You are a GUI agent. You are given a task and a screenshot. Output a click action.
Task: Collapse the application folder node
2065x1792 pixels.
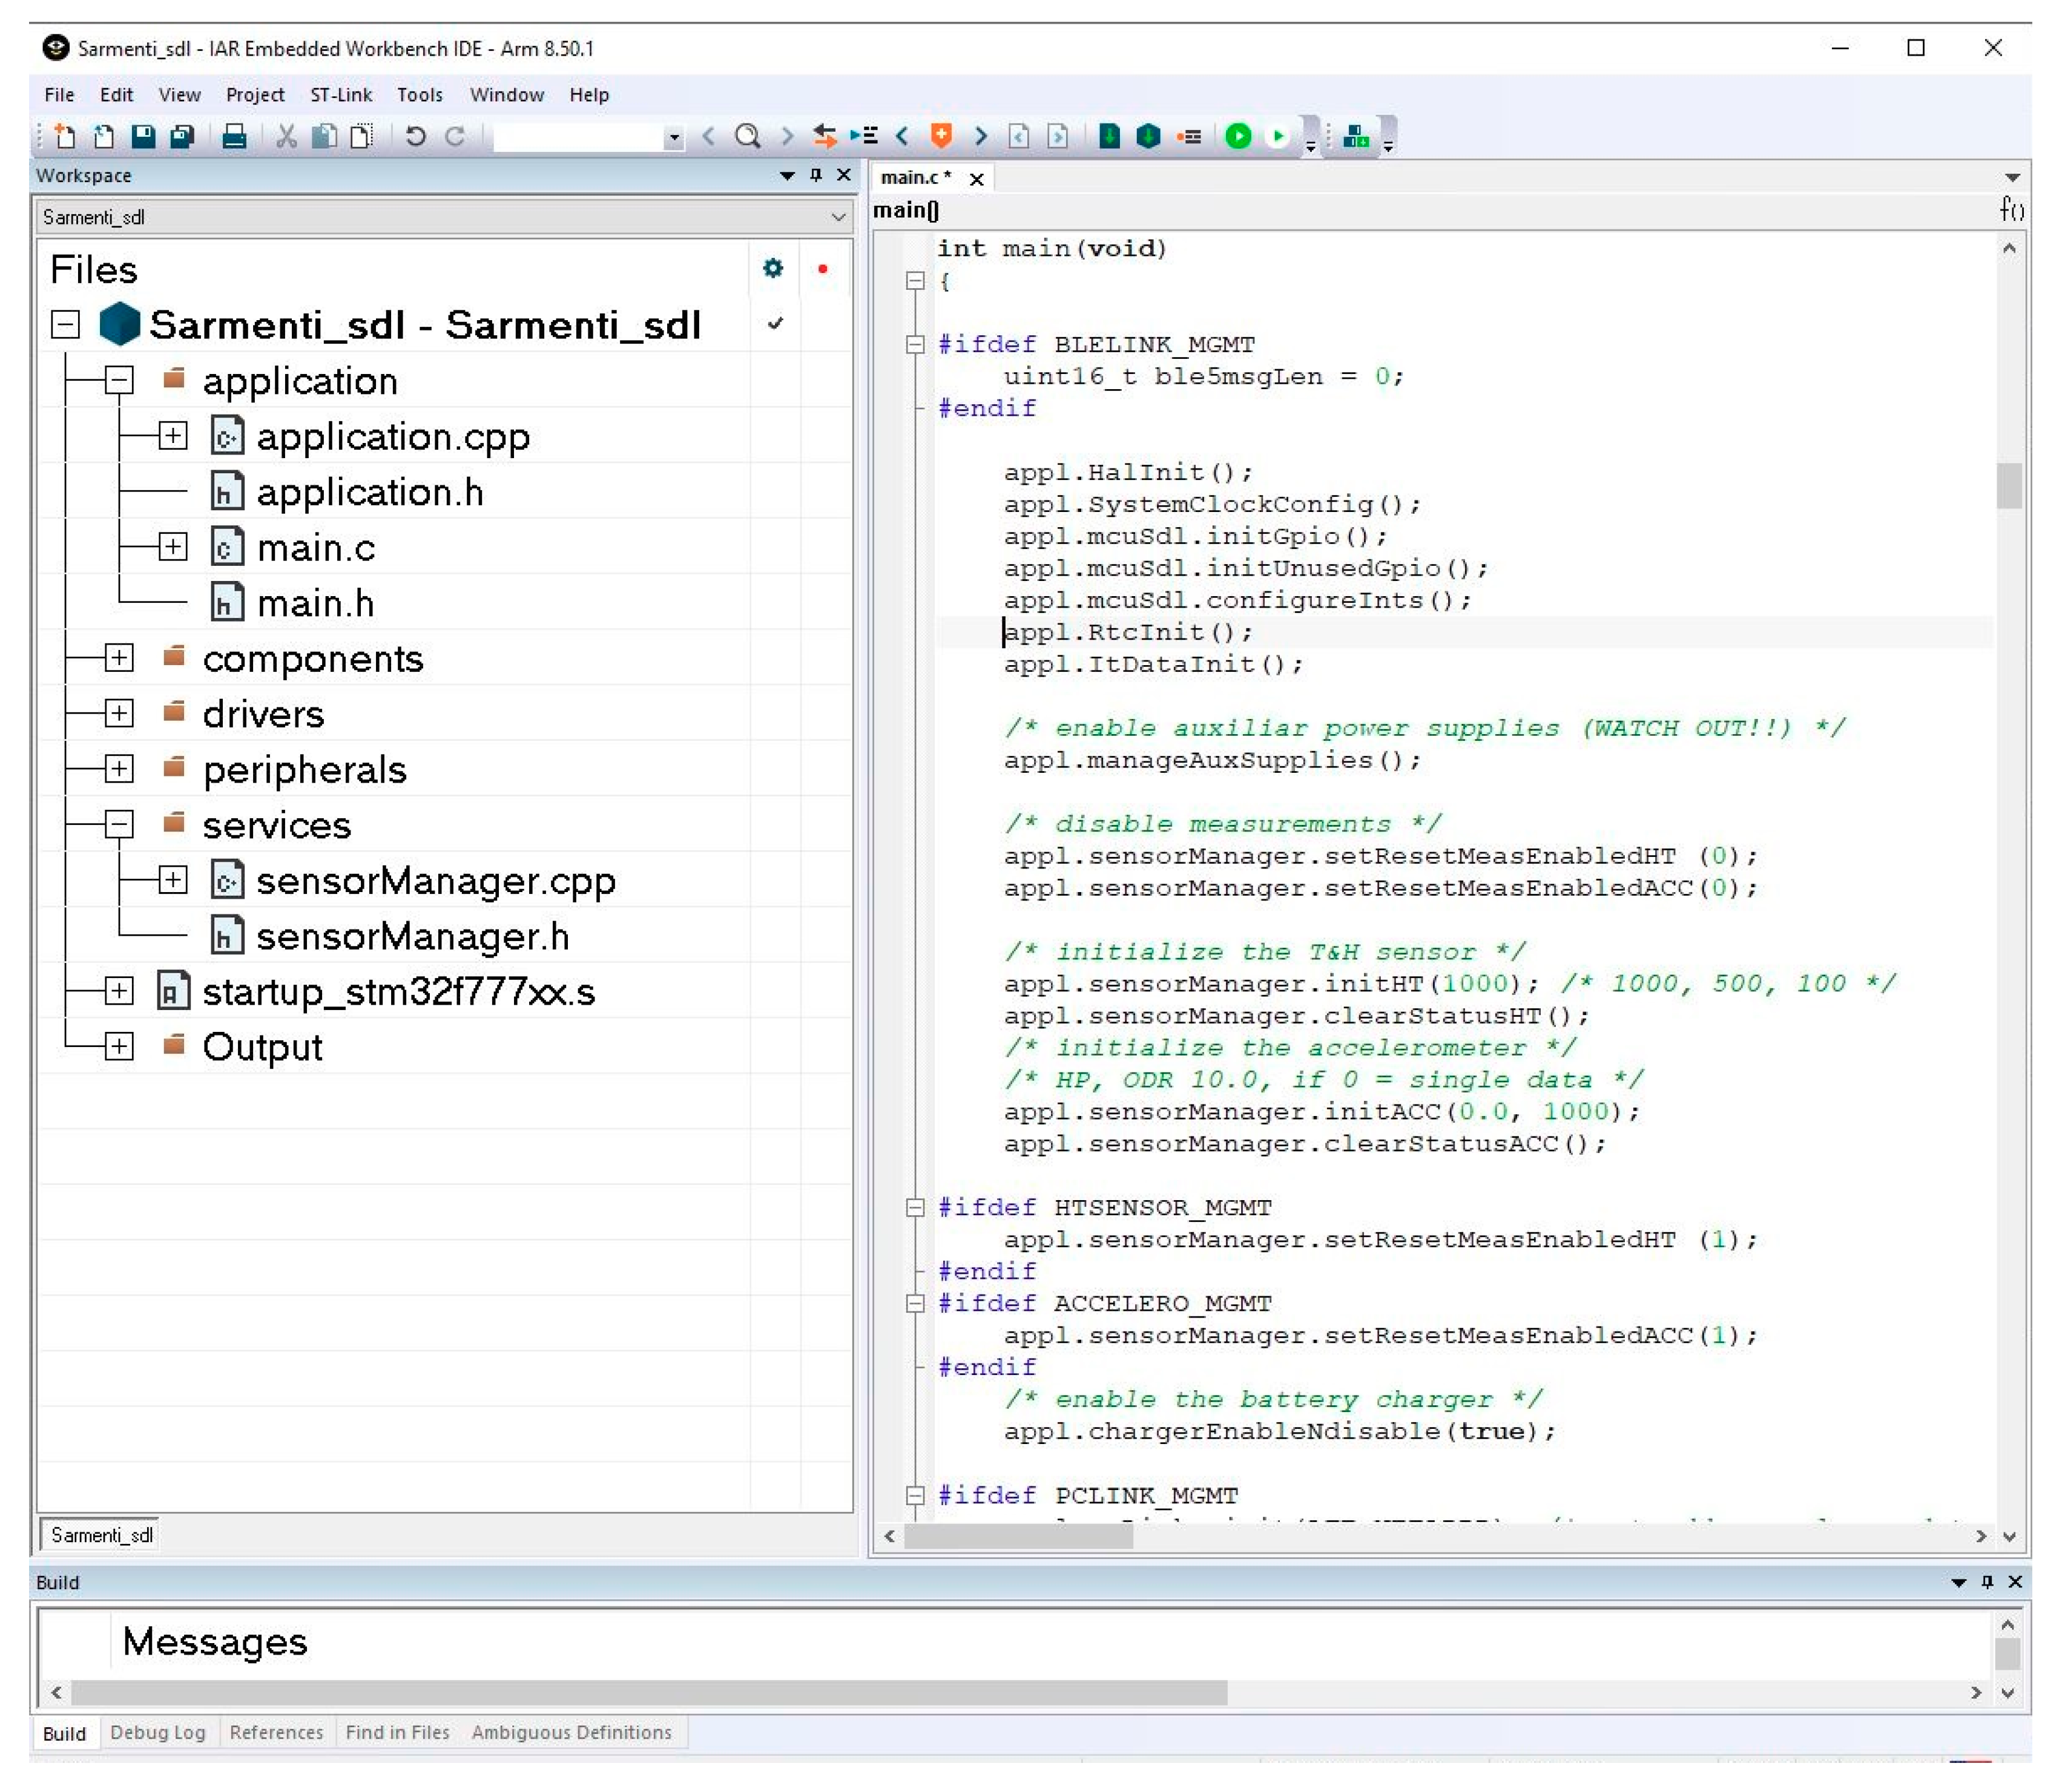pos(118,380)
